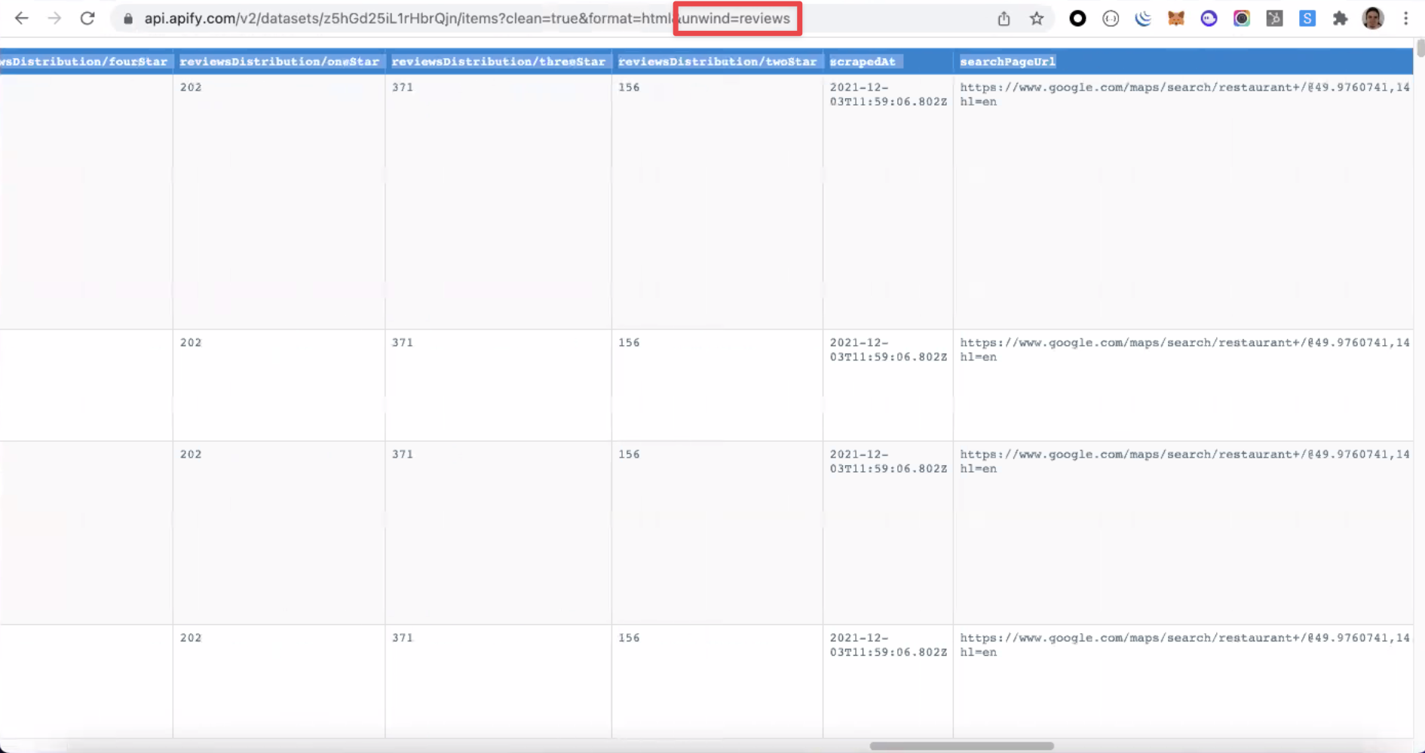The width and height of the screenshot is (1425, 753).
Task: Select the scrapedAt column header
Action: click(864, 61)
